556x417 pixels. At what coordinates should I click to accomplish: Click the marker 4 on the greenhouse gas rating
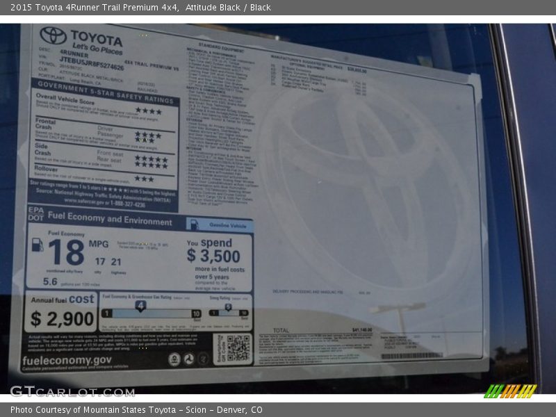(140, 305)
